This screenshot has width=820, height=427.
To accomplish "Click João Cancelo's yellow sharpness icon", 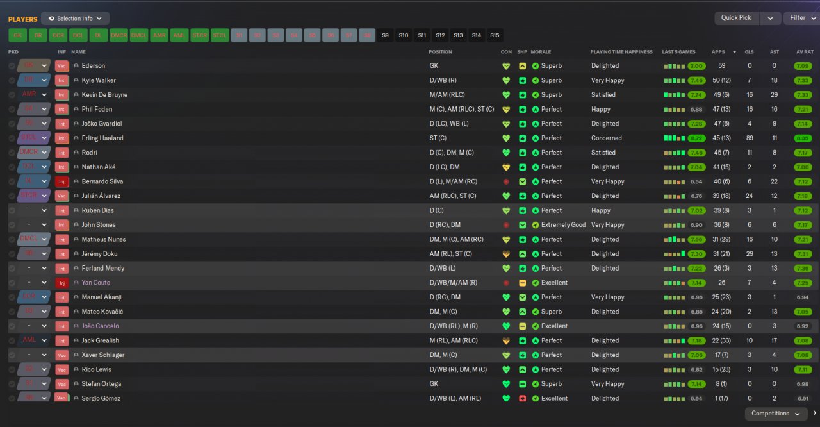I will [x=522, y=326].
